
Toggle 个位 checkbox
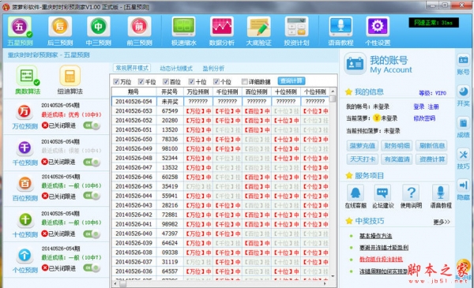(216, 81)
